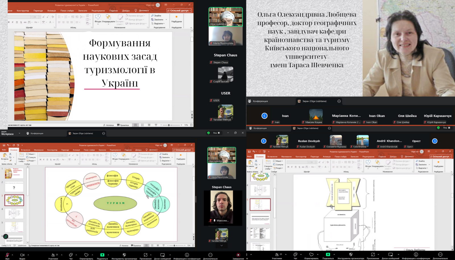Viewport: 455px width, 260px height.
Task: Click green annotation pencil below slide thumbnails
Action: coord(5,236)
